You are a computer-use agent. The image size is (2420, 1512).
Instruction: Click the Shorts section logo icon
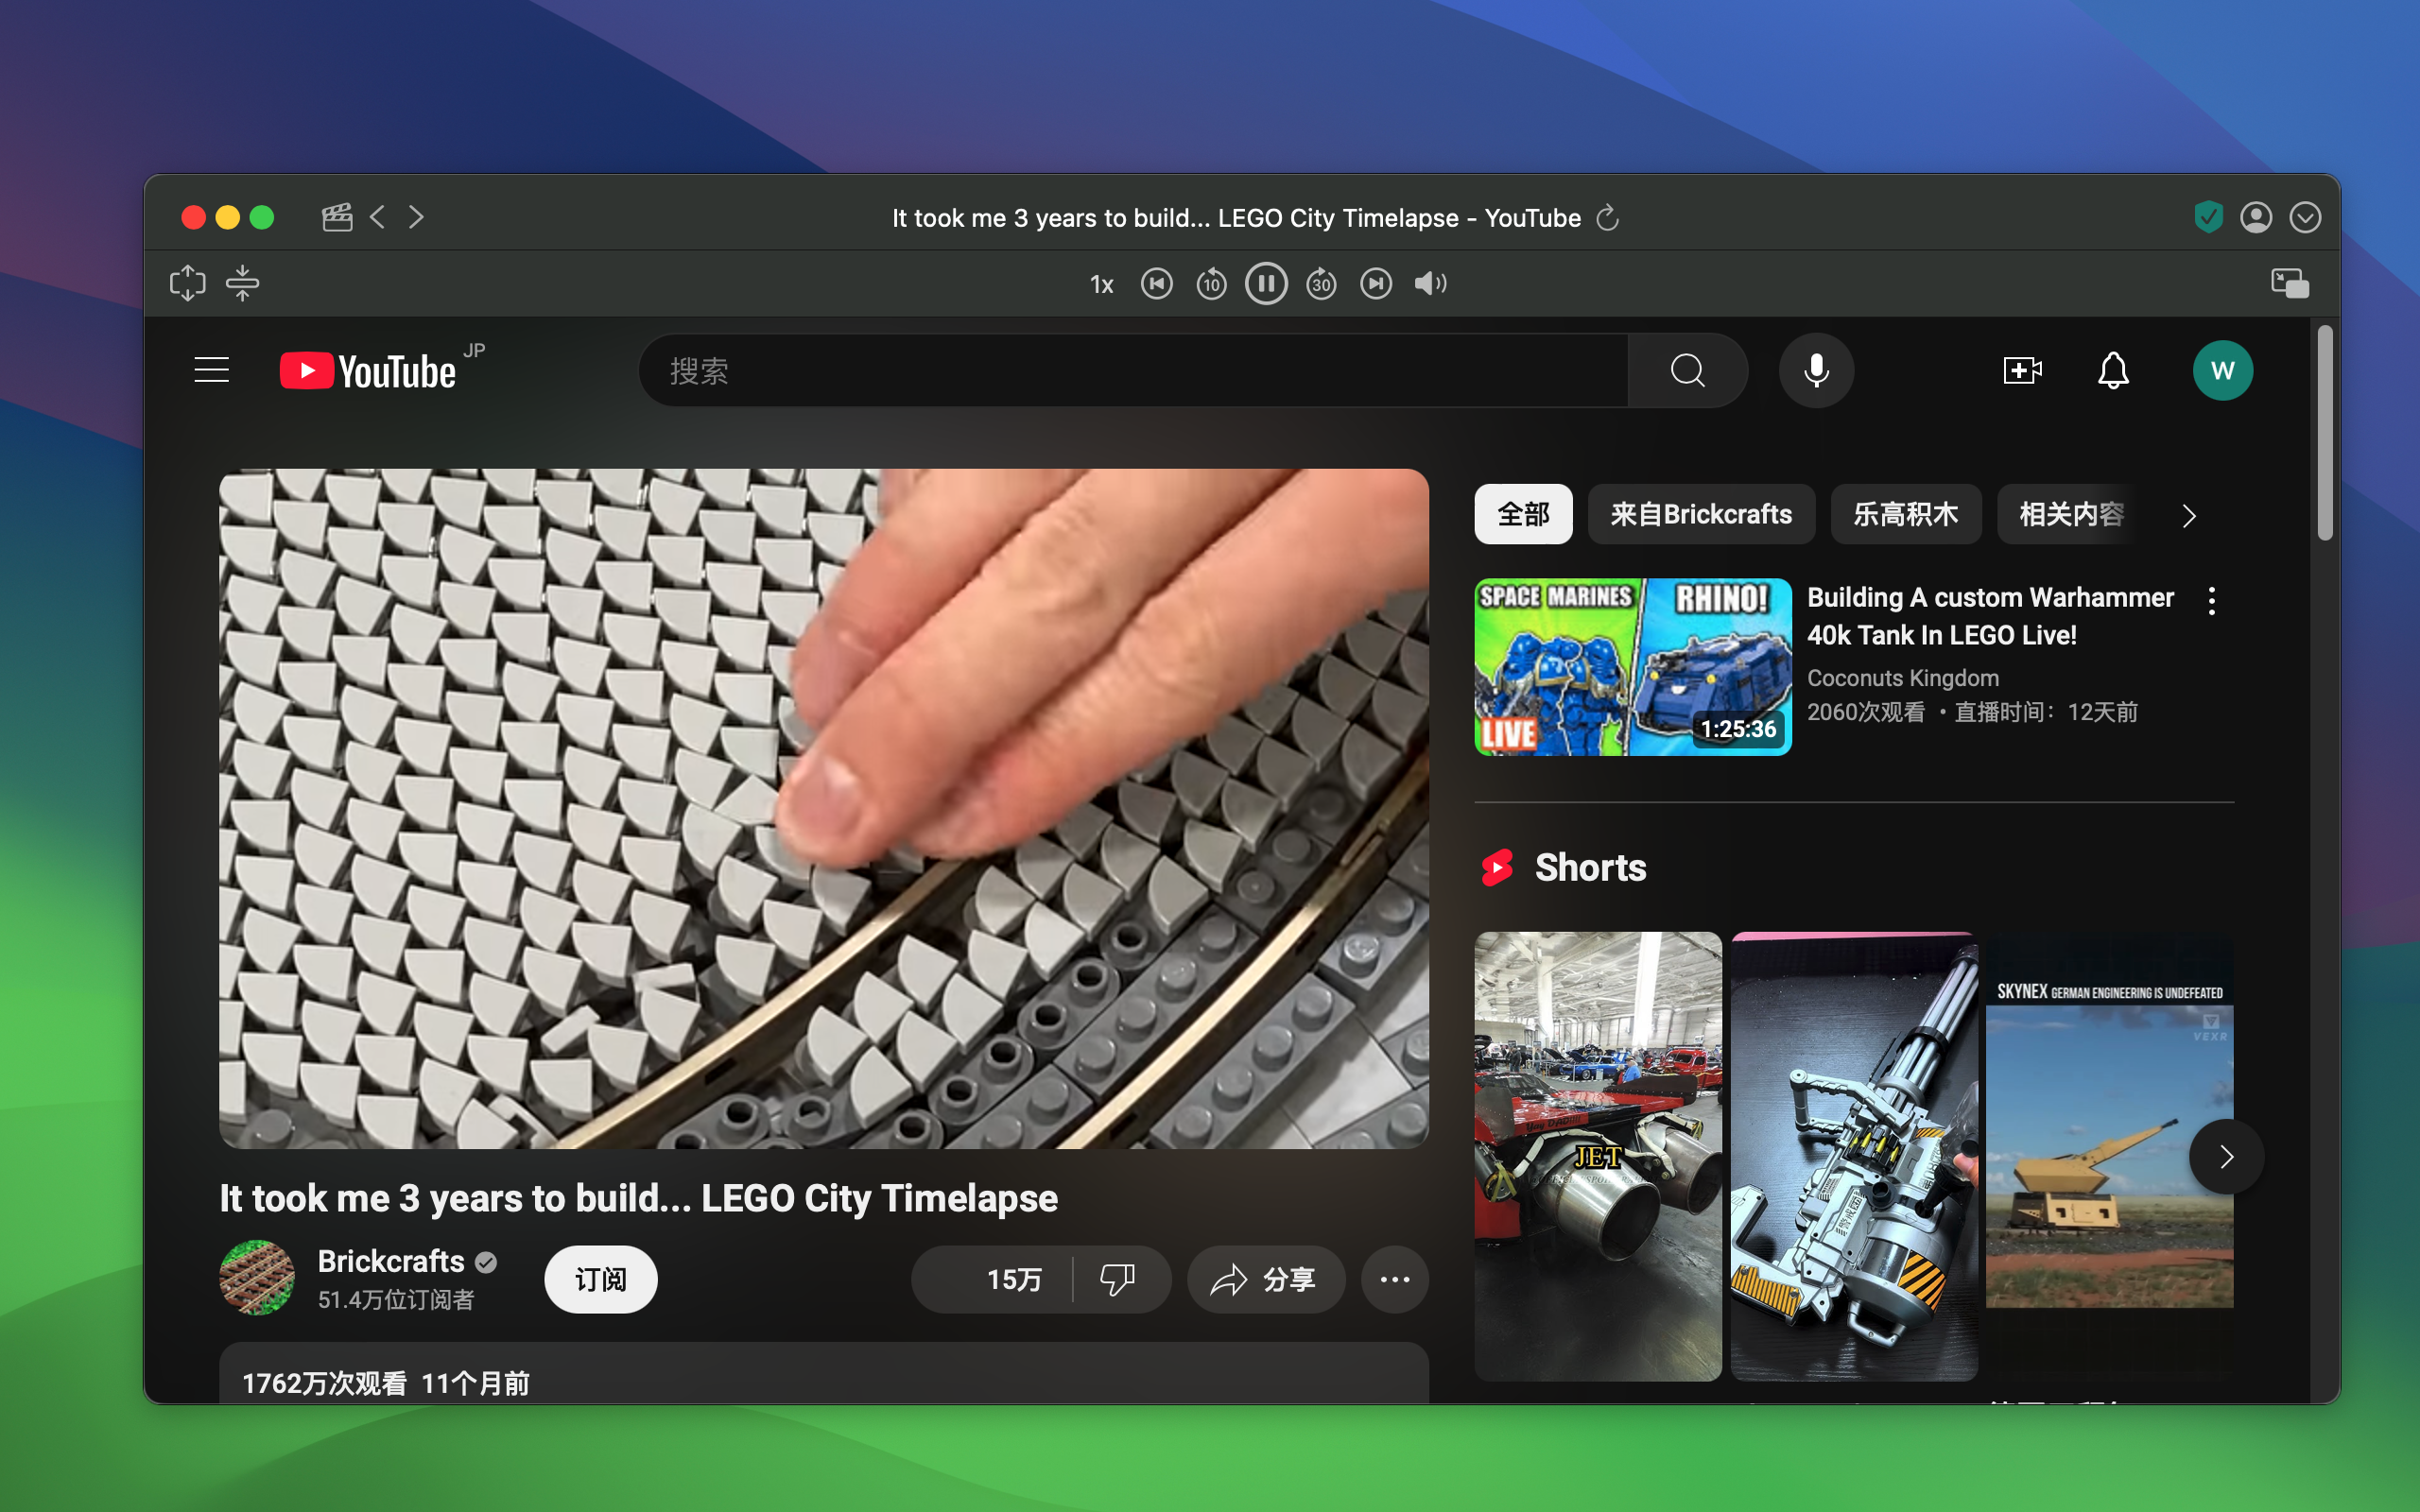[1497, 867]
